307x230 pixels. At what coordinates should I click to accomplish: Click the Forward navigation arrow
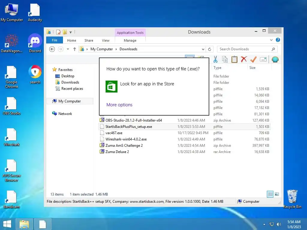coord(61,49)
